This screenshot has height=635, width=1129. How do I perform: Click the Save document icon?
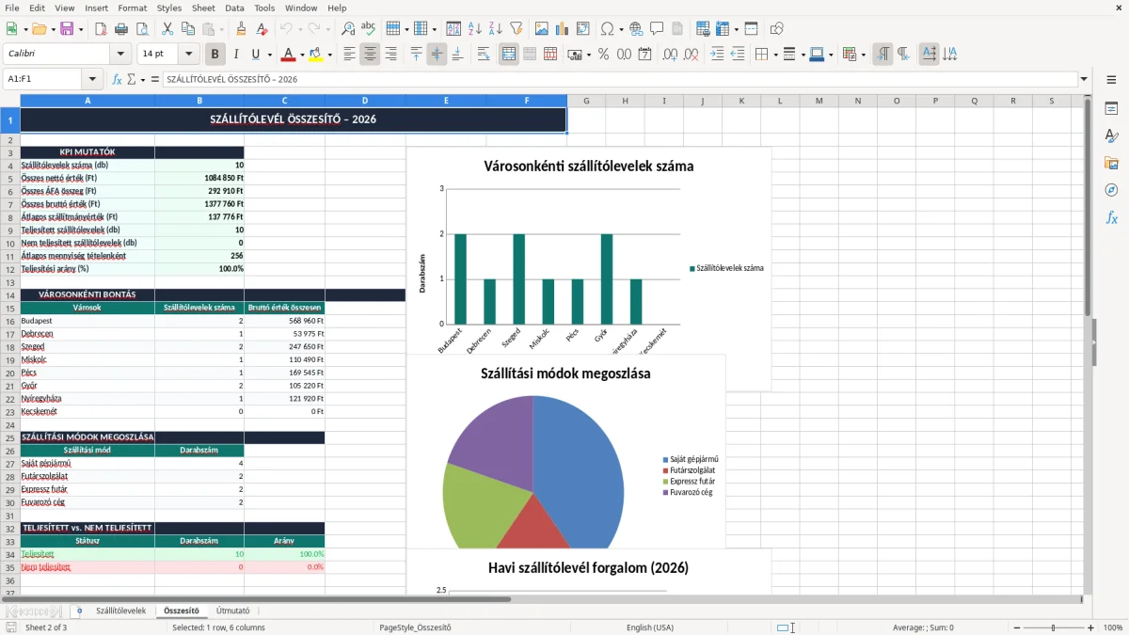coord(67,29)
